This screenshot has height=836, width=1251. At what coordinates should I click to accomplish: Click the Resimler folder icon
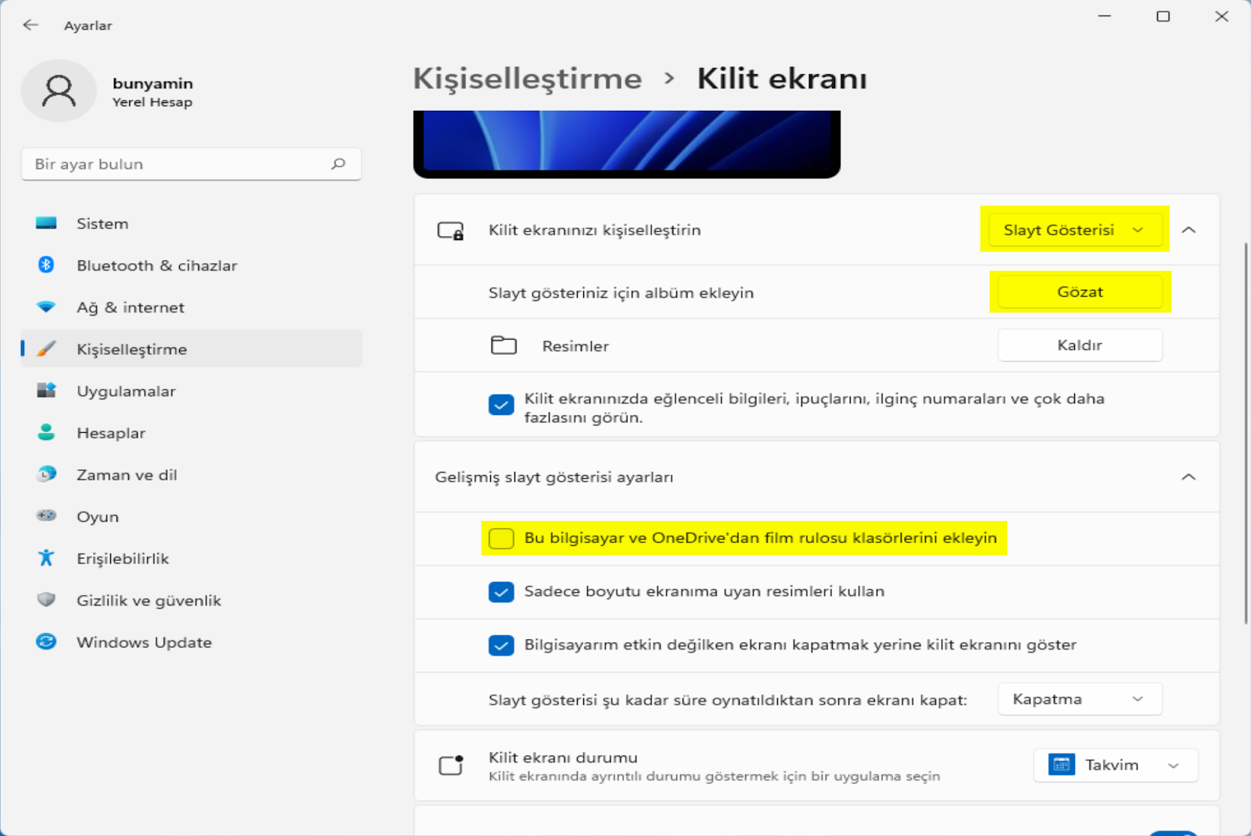click(504, 345)
